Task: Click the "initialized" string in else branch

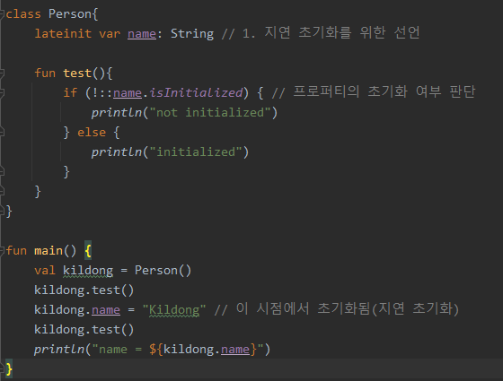Action: 196,152
